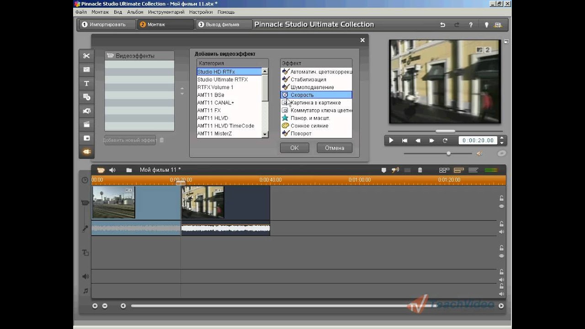The image size is (585, 329).
Task: Click the preview volume slider knob
Action: point(448,154)
